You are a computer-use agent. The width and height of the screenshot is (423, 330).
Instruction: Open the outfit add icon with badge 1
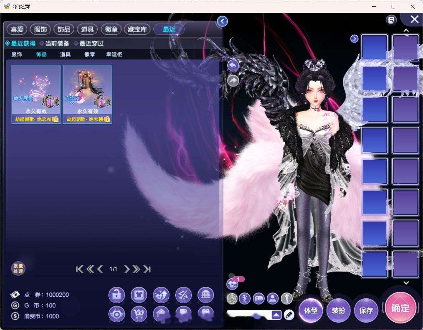point(233,283)
